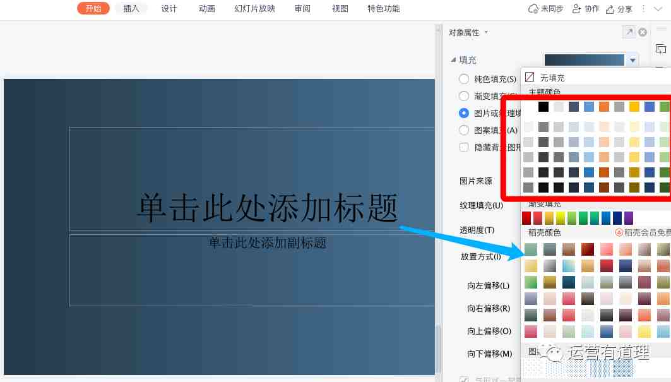Pick the black swatch in theme colors top row
Image resolution: width=671 pixels, height=382 pixels.
click(543, 107)
